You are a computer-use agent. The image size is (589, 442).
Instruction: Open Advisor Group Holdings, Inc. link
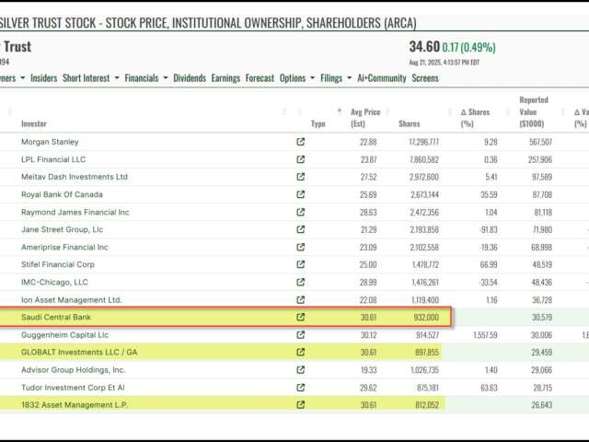tap(74, 370)
